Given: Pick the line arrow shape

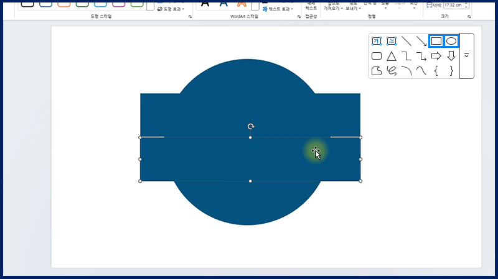Looking at the screenshot, I should [x=421, y=41].
